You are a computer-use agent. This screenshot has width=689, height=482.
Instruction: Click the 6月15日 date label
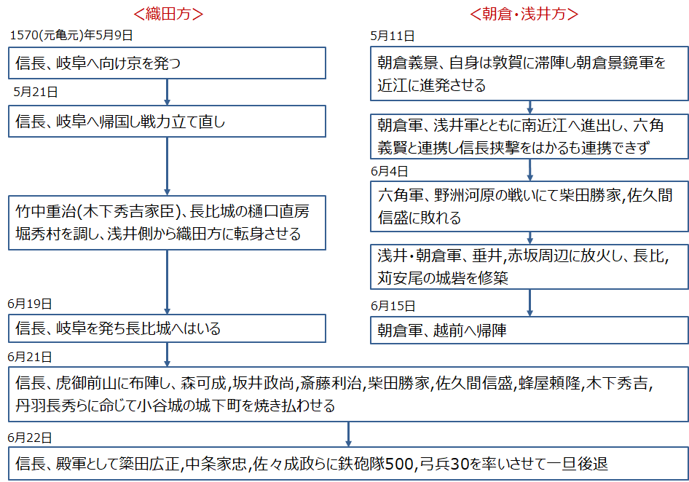pos(393,305)
